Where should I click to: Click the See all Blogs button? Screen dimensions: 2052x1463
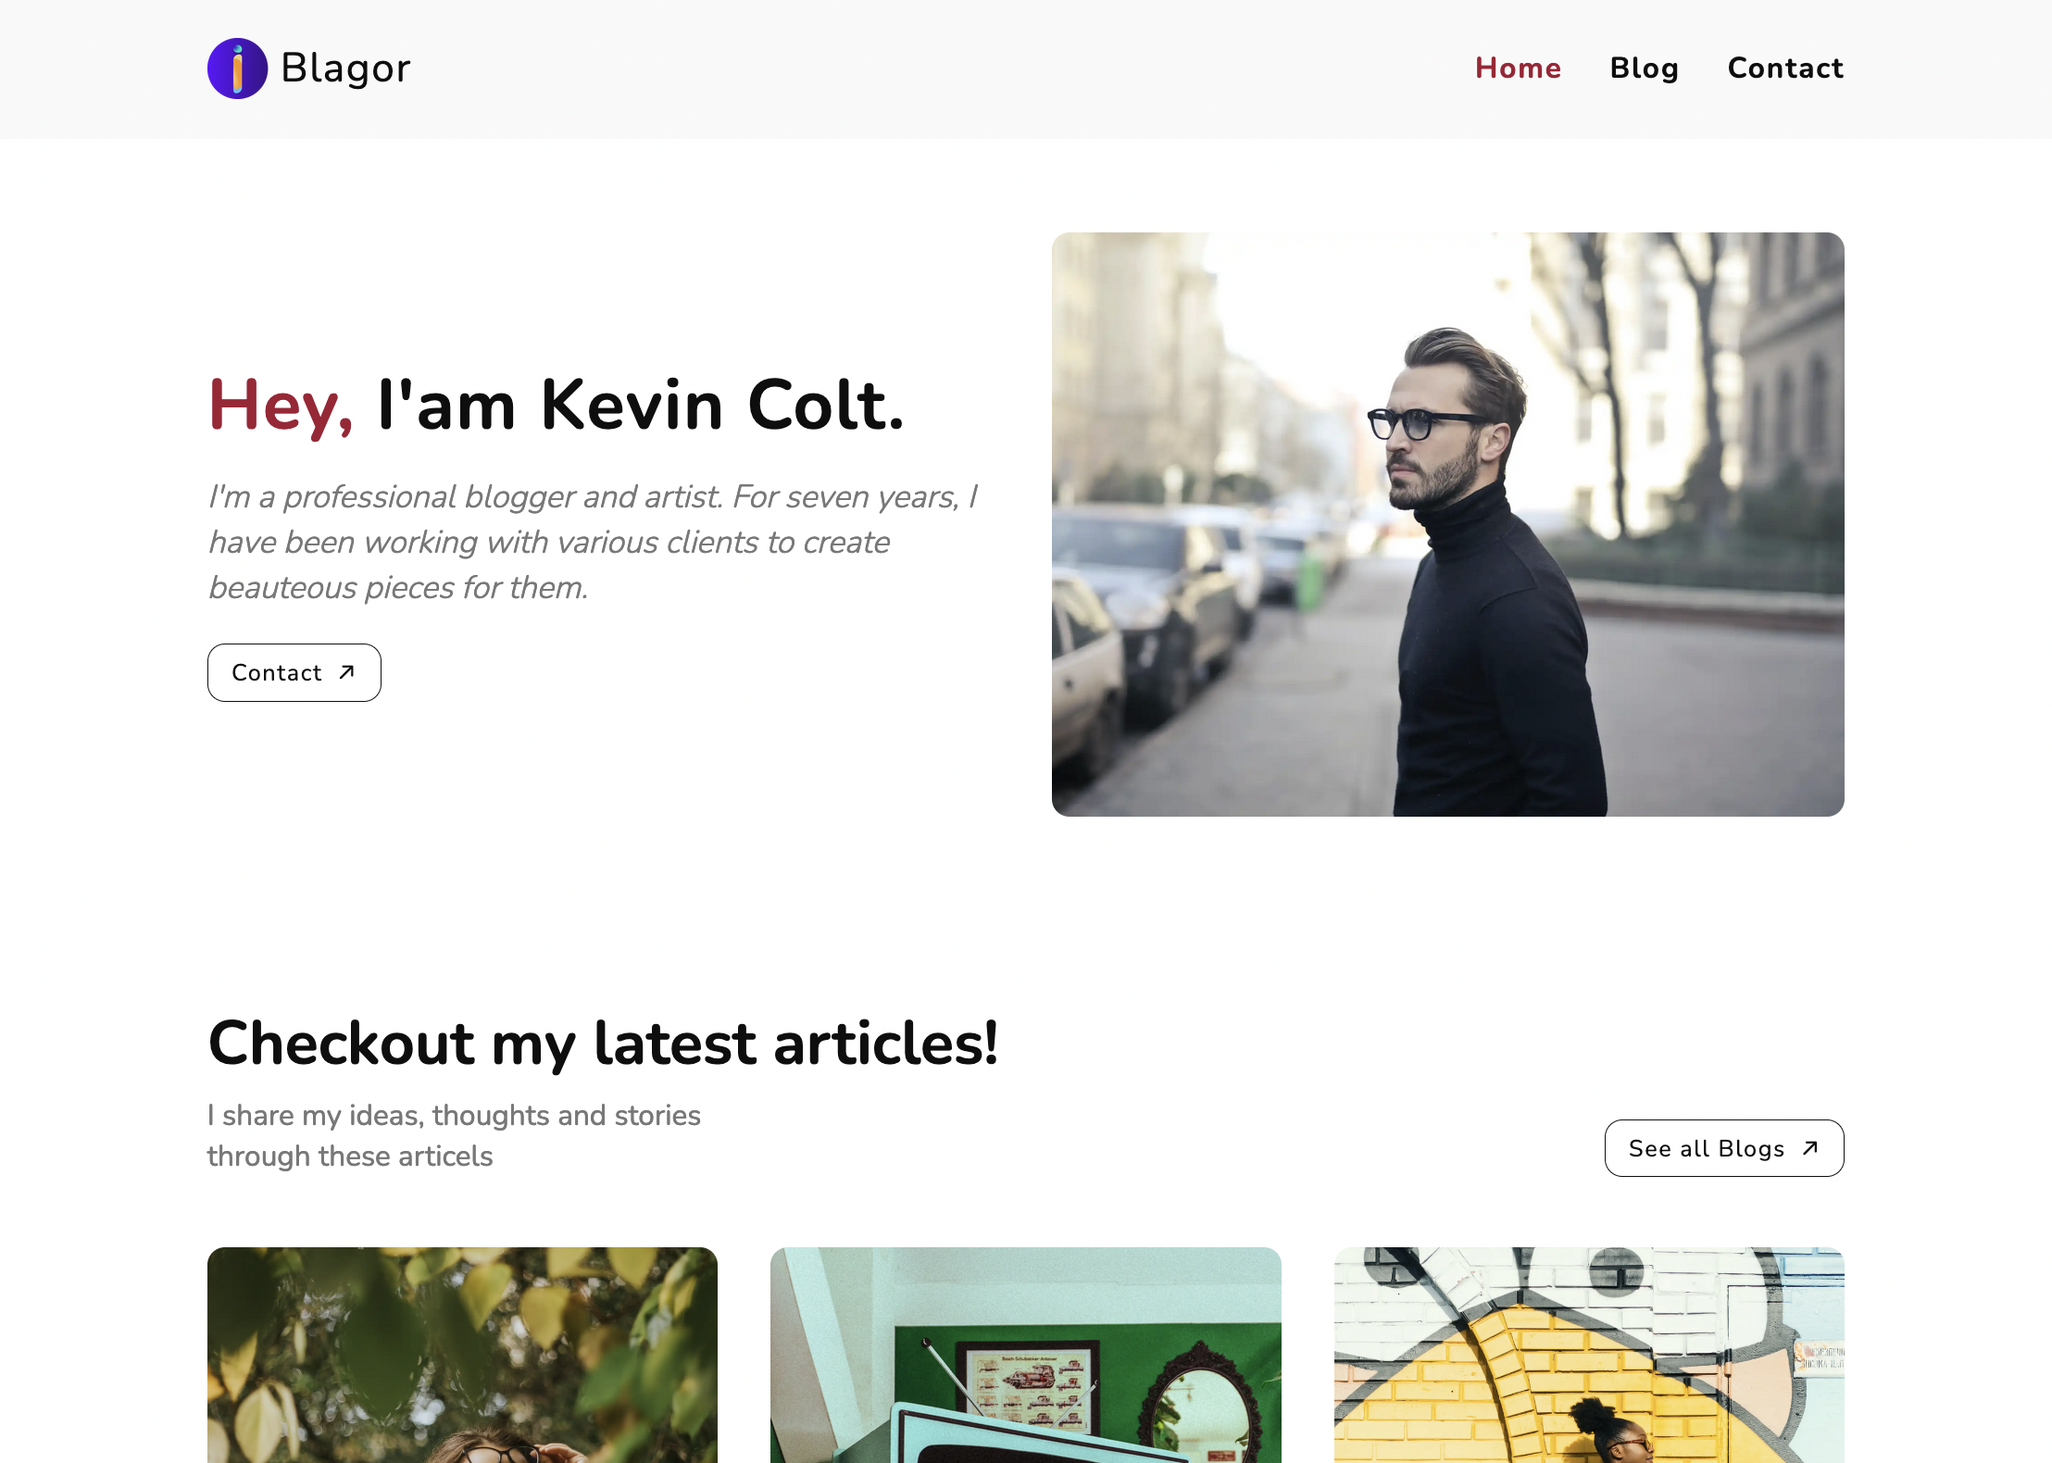click(1724, 1148)
